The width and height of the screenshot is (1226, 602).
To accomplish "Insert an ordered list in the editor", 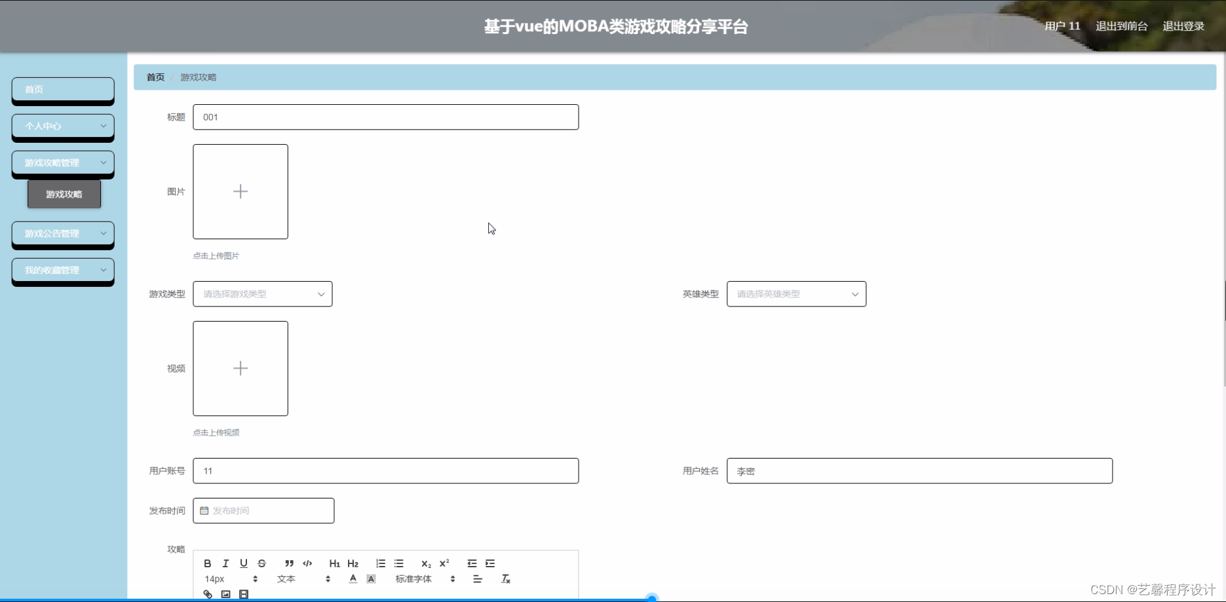I will (x=380, y=563).
